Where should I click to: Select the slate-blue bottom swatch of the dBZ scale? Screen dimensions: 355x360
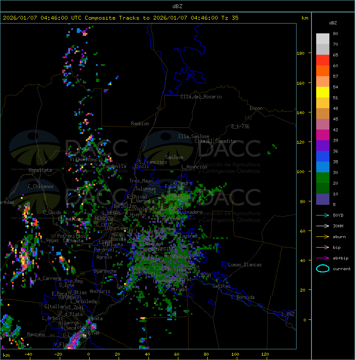323,199
